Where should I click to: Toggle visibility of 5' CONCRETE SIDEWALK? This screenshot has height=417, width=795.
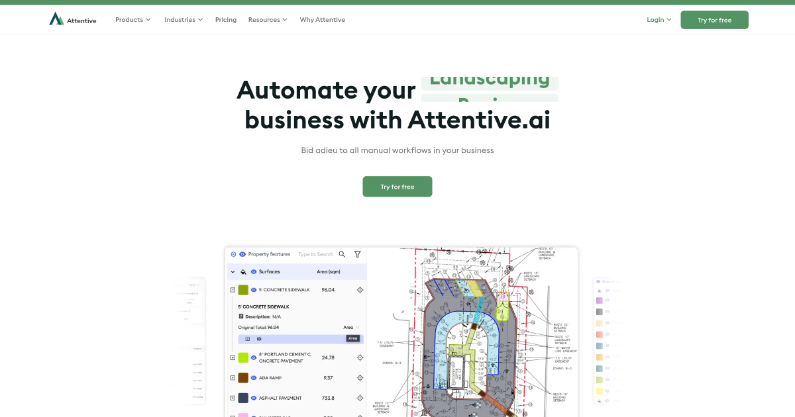click(254, 289)
